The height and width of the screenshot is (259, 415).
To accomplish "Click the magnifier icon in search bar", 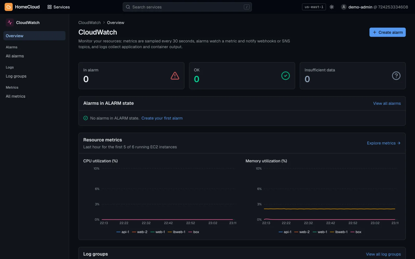I will tap(128, 7).
